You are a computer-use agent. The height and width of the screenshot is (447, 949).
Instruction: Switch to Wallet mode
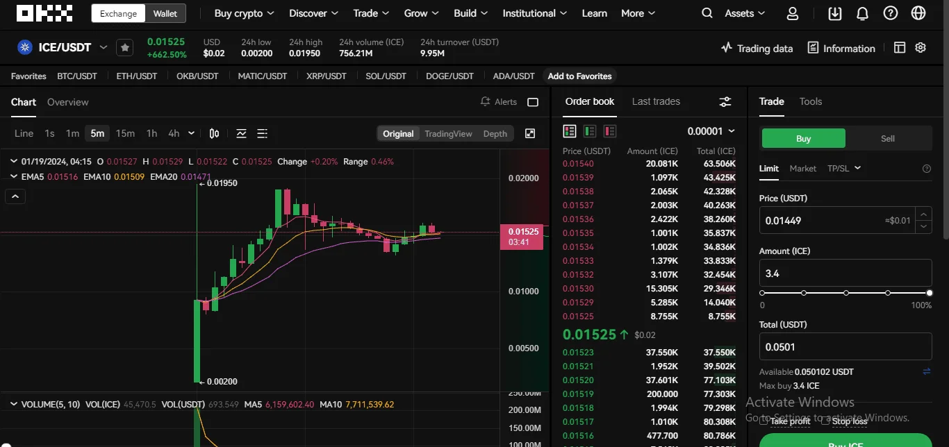pyautogui.click(x=165, y=13)
